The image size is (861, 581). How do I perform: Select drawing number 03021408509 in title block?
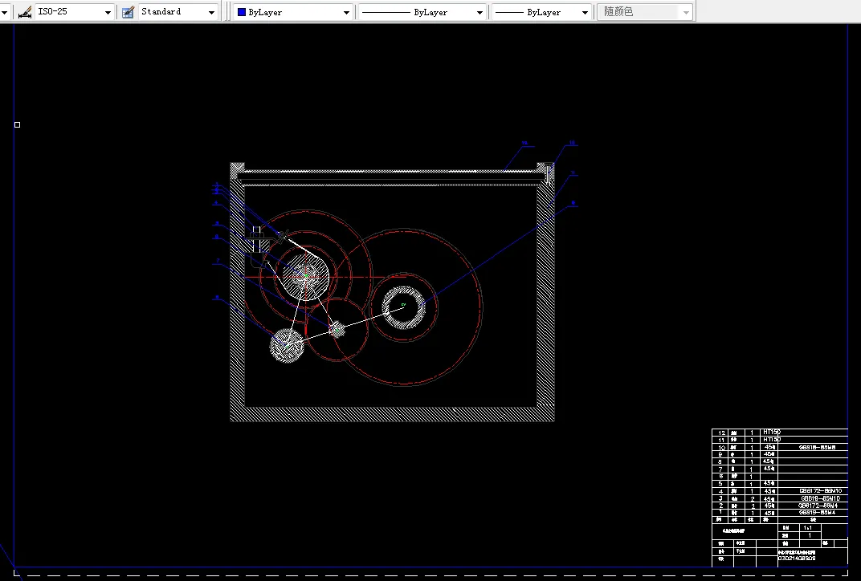(796, 559)
